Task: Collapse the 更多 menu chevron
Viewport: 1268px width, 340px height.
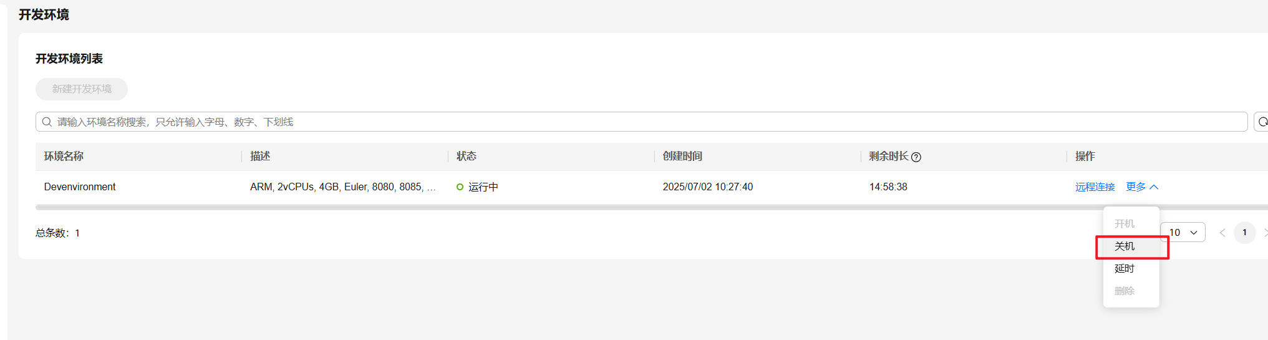Action: (1154, 187)
